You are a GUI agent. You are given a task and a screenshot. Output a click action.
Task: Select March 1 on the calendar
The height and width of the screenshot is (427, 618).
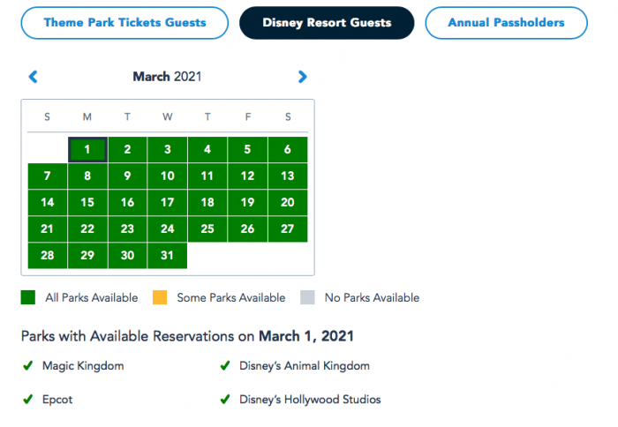(x=87, y=149)
